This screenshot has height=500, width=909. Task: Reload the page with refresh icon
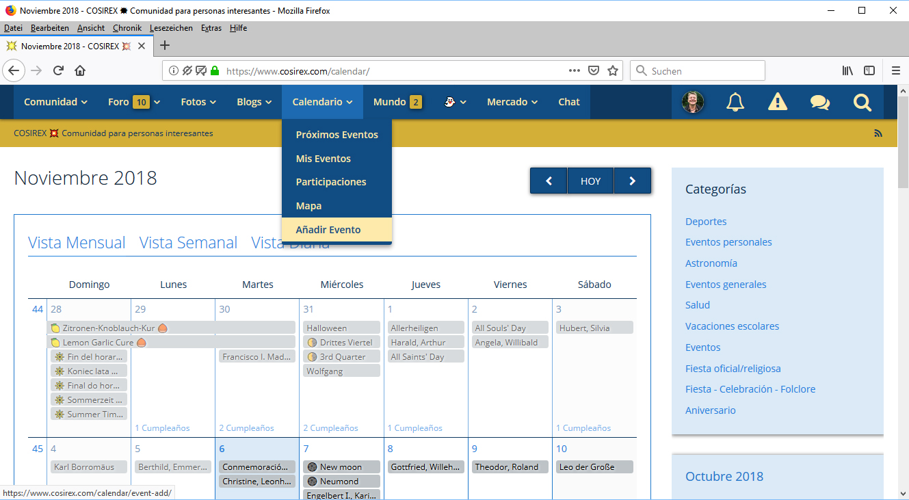click(x=59, y=70)
